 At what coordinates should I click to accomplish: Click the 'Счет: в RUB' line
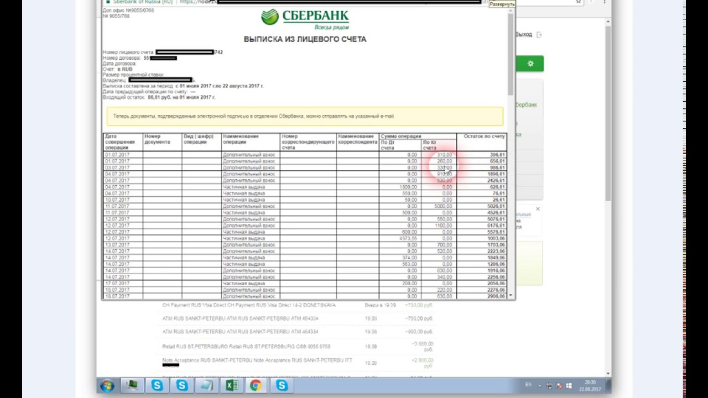(118, 69)
